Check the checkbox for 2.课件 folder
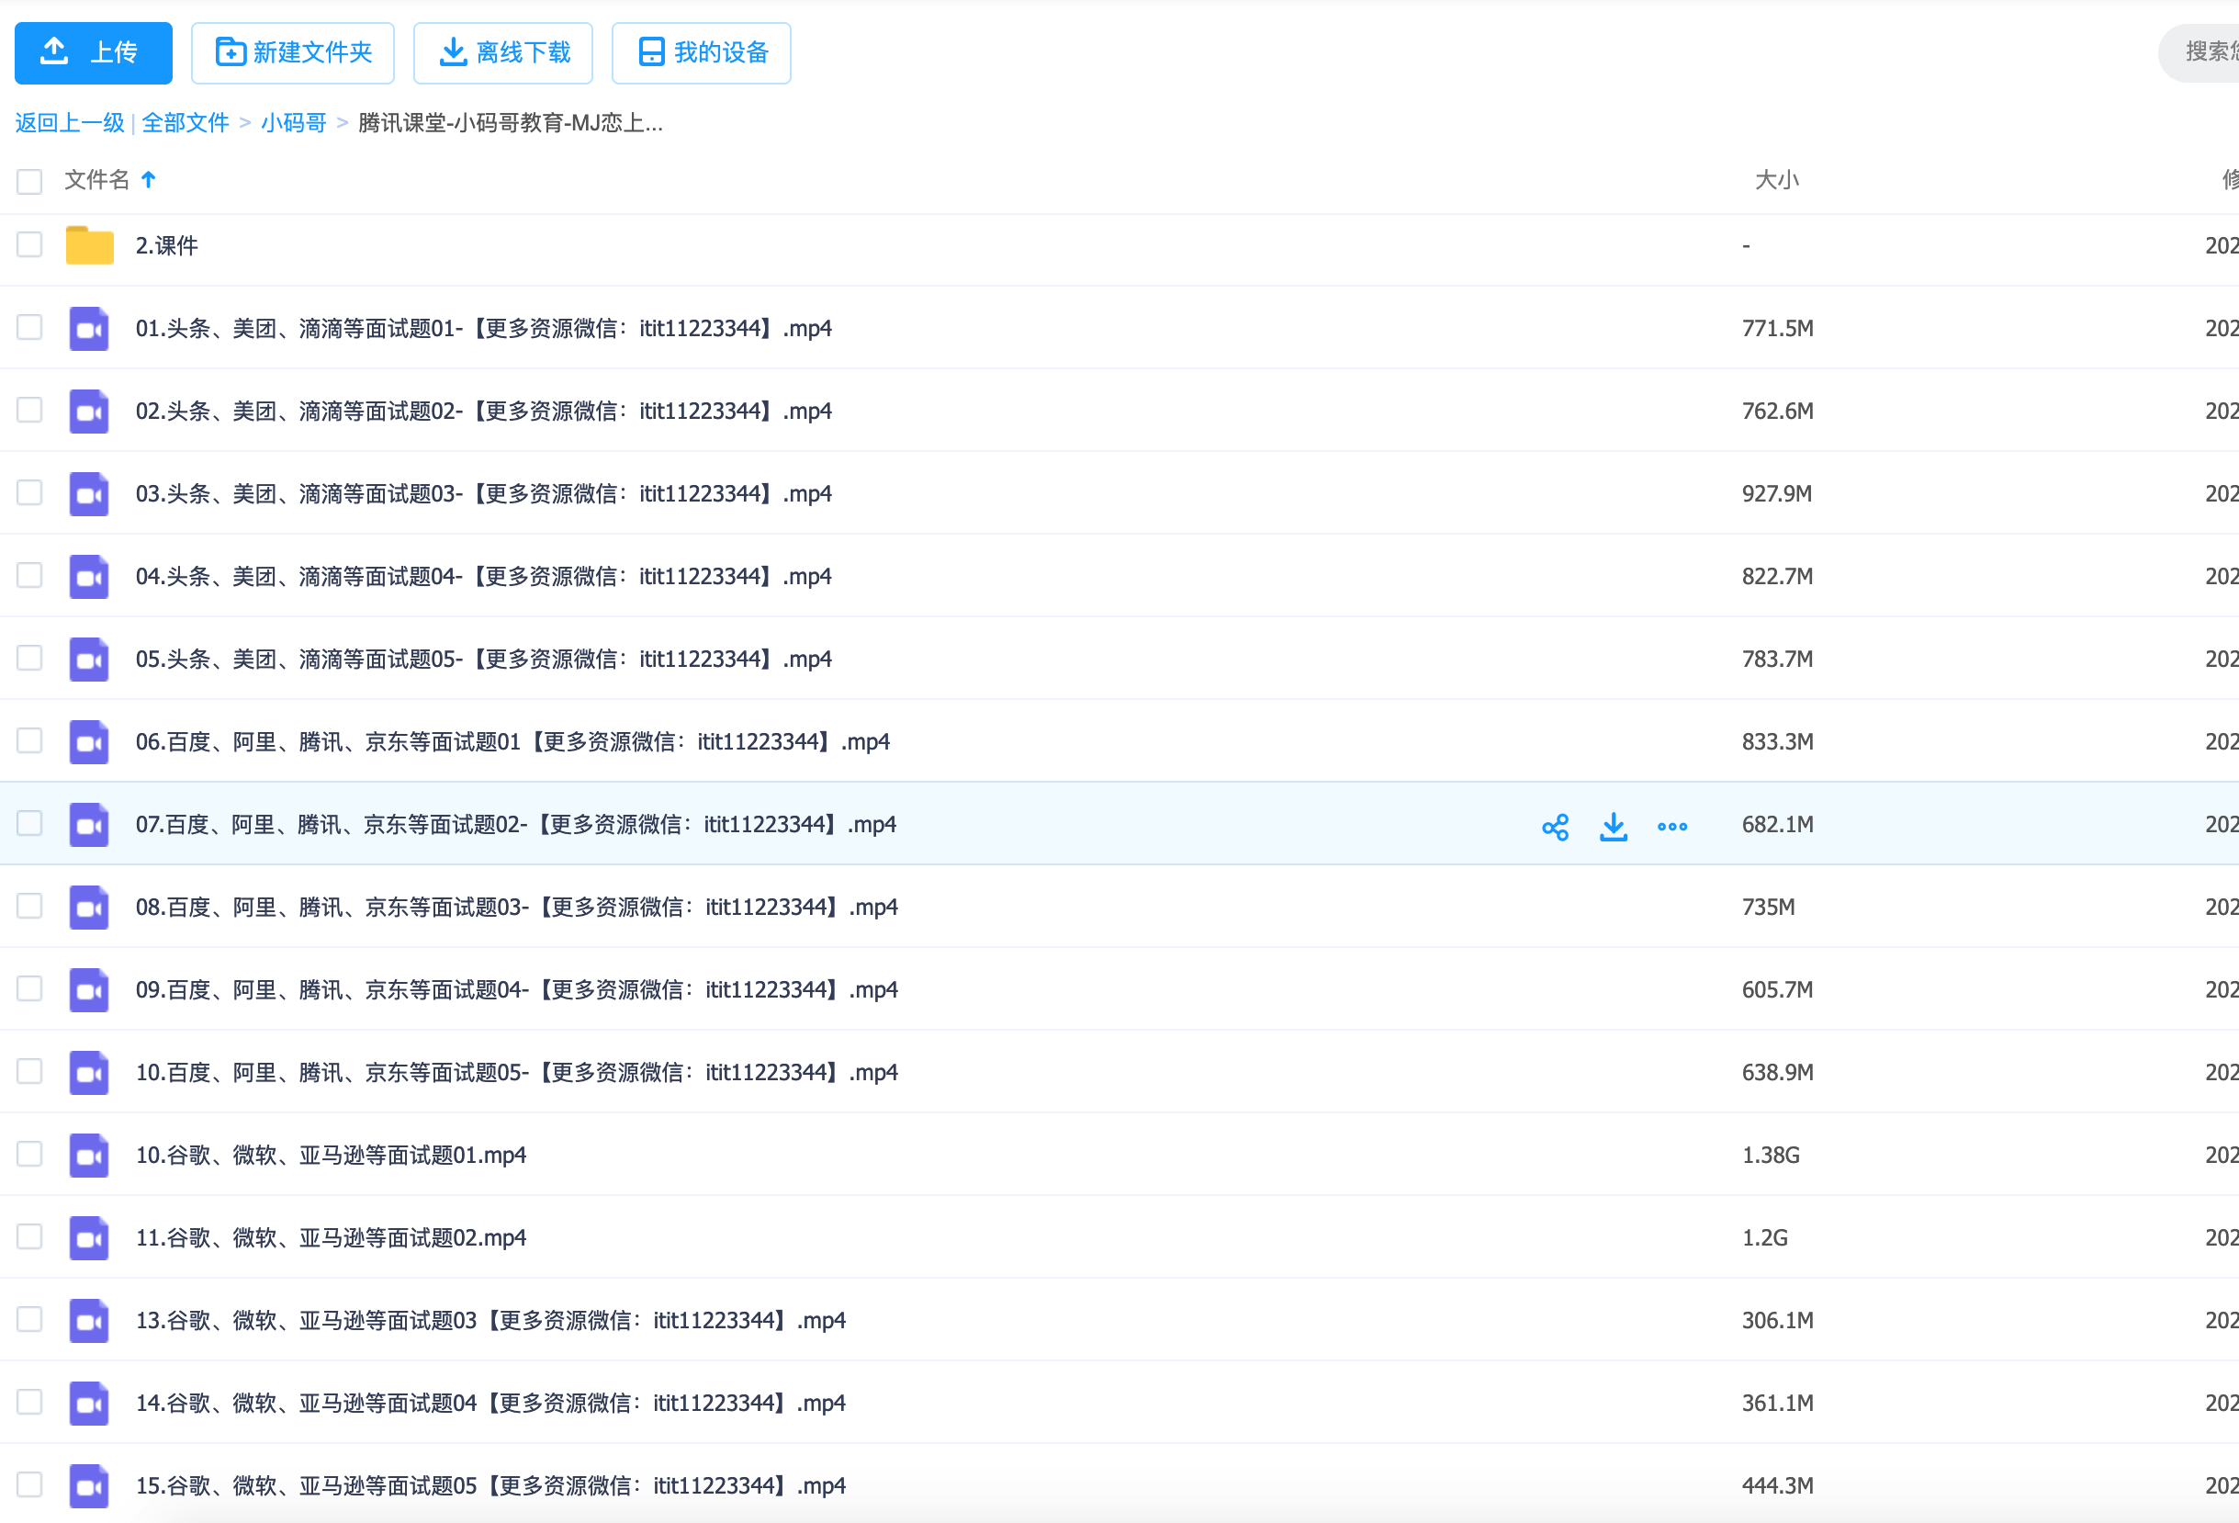This screenshot has height=1523, width=2239. [30, 245]
